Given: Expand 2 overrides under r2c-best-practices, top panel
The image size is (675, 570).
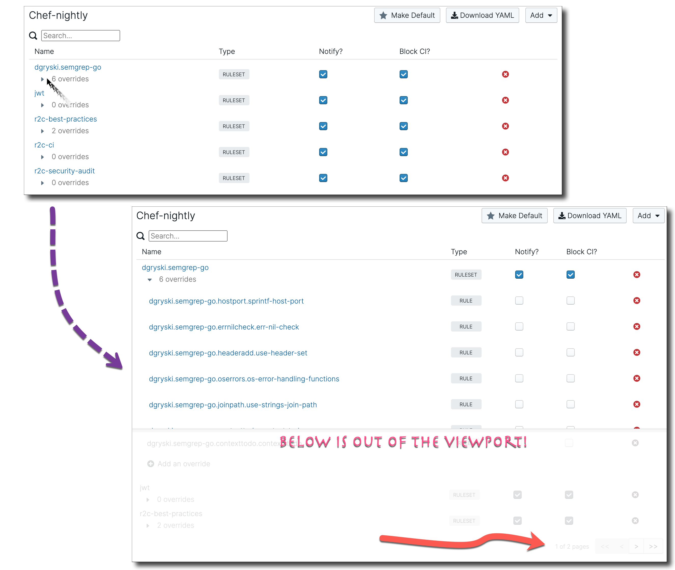Looking at the screenshot, I should [x=42, y=131].
